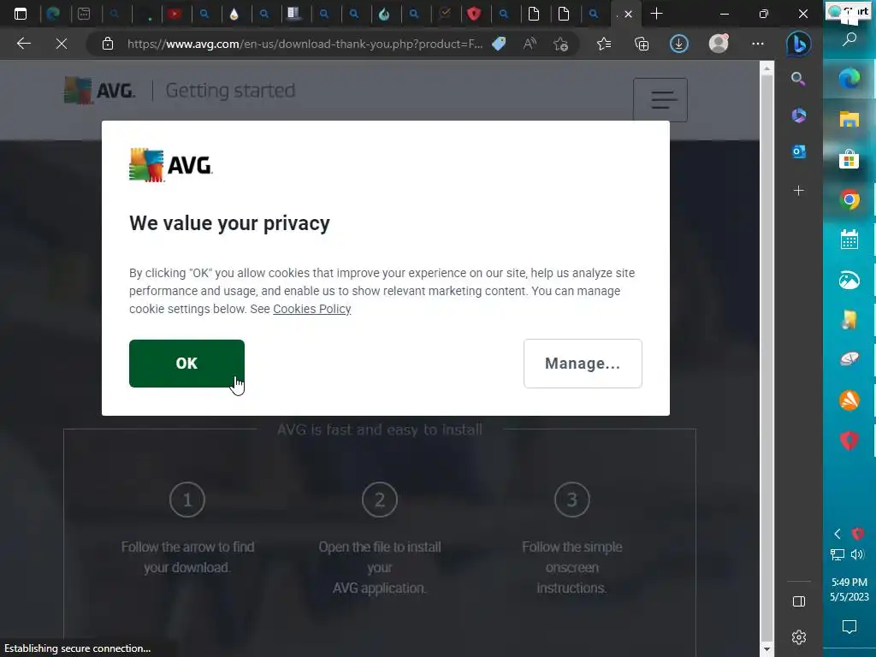This screenshot has height=657, width=876.
Task: Open File Explorer from taskbar
Action: coord(849,119)
